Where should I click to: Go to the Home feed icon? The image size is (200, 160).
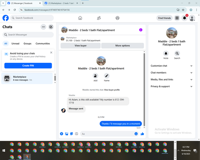[80, 18]
